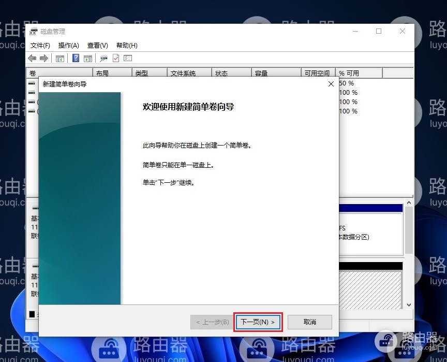Click the Disk Management title bar icon
This screenshot has width=447, height=362.
[34, 32]
